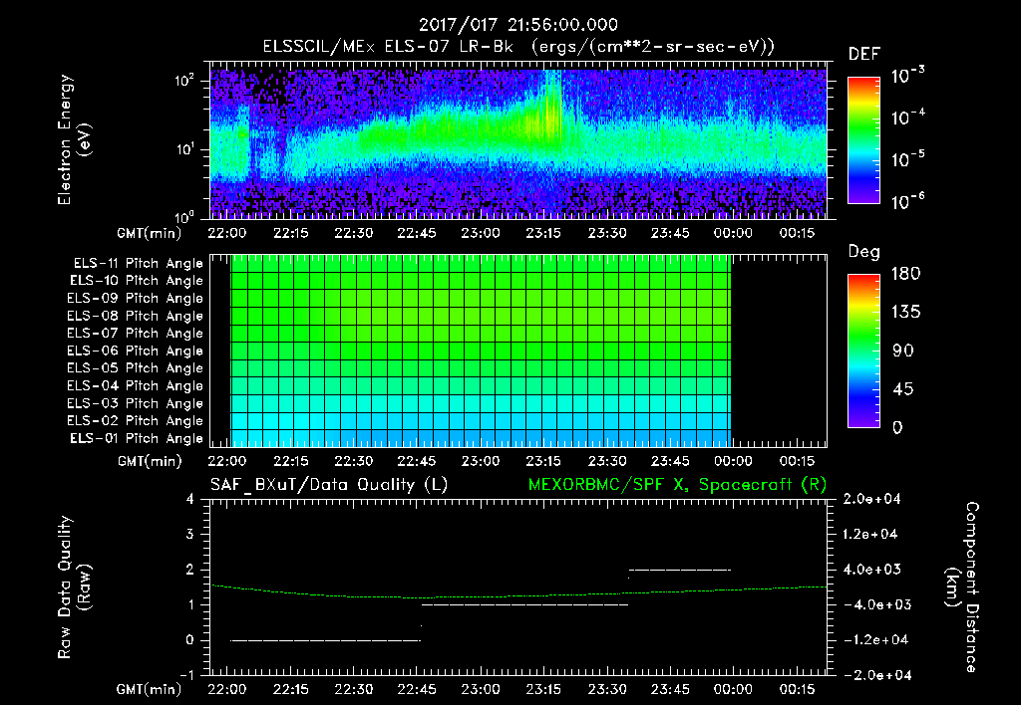This screenshot has width=1021, height=705.
Task: Click the Deg label above the pitch color scale
Action: pos(864,252)
